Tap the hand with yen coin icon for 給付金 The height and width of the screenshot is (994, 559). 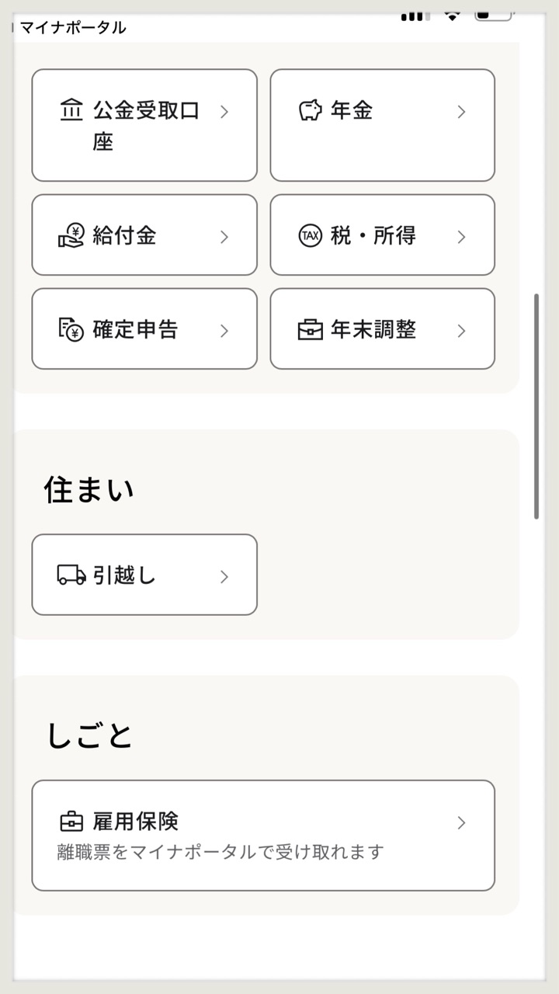coord(71,235)
